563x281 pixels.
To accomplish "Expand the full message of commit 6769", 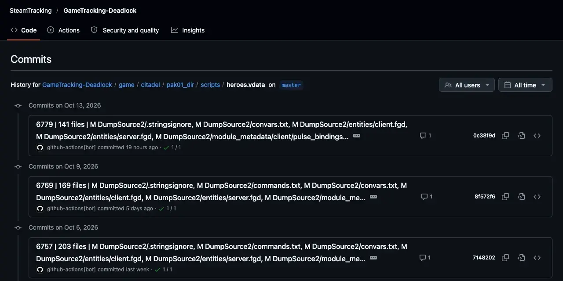I will point(373,197).
